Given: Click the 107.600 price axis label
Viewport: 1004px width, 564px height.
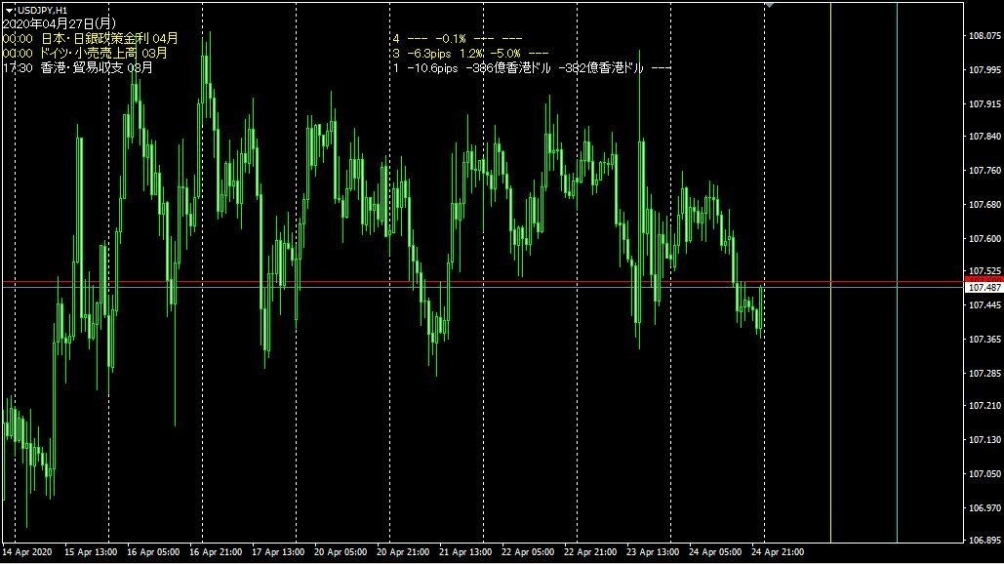Looking at the screenshot, I should (984, 239).
